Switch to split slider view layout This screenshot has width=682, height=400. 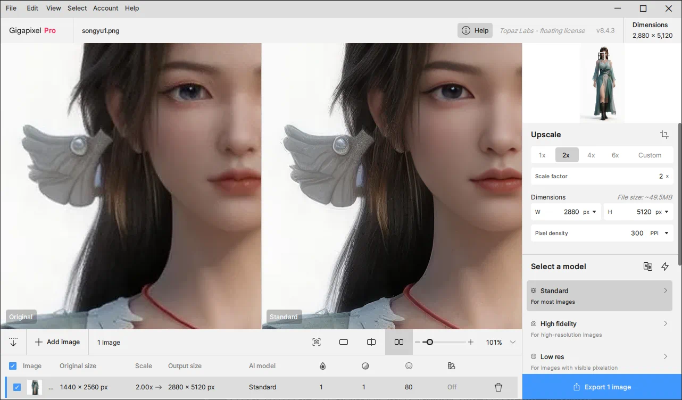pyautogui.click(x=371, y=342)
